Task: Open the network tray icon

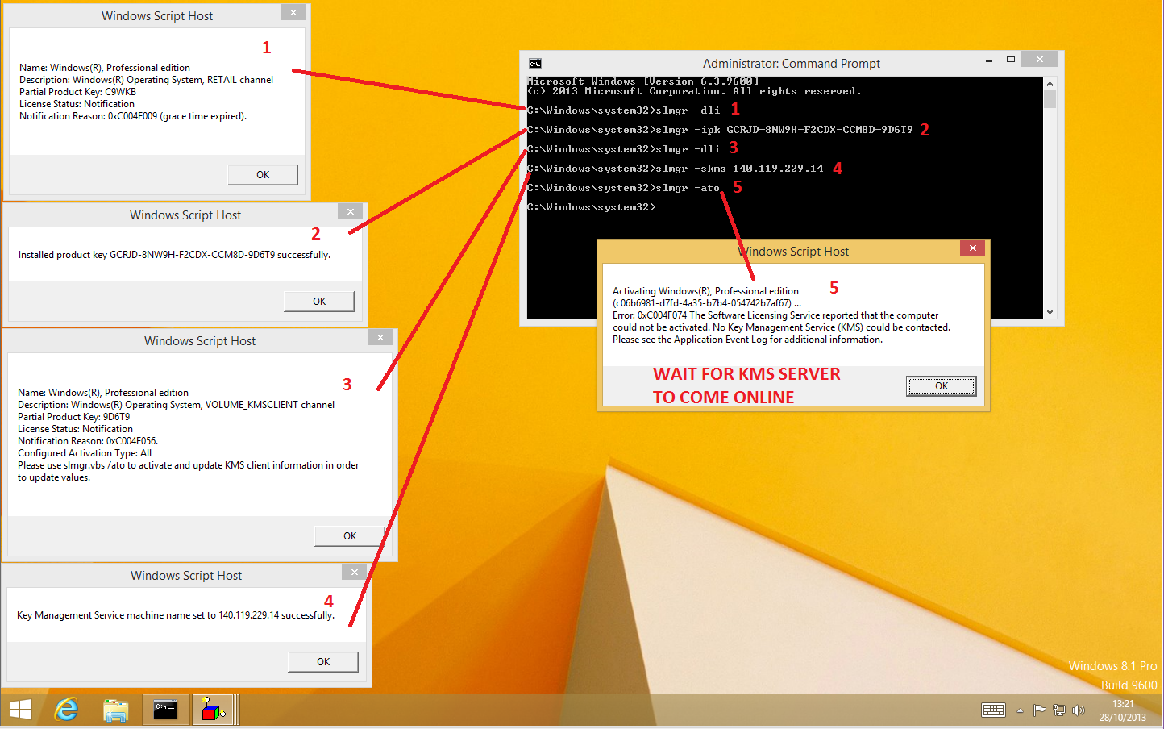Action: 1058,710
